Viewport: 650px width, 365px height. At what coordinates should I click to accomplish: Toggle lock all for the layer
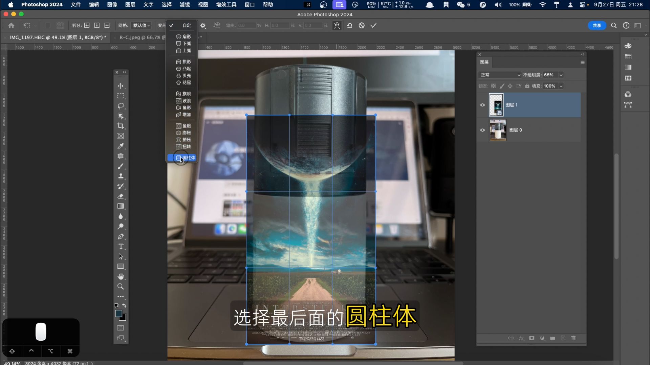527,86
